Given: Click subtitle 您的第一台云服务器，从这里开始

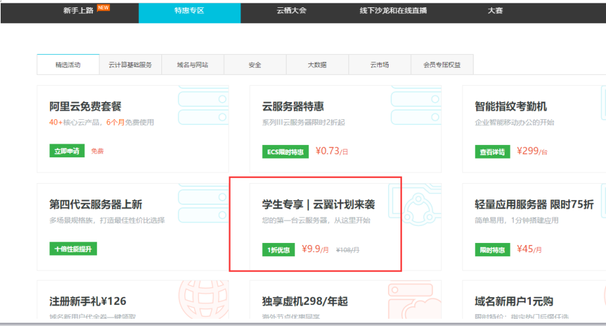Looking at the screenshot, I should click(316, 220).
